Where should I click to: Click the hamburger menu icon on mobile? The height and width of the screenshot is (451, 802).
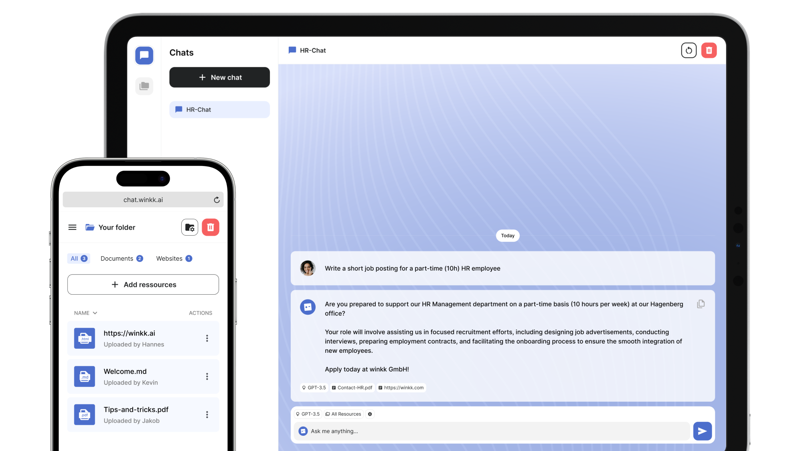(x=72, y=227)
